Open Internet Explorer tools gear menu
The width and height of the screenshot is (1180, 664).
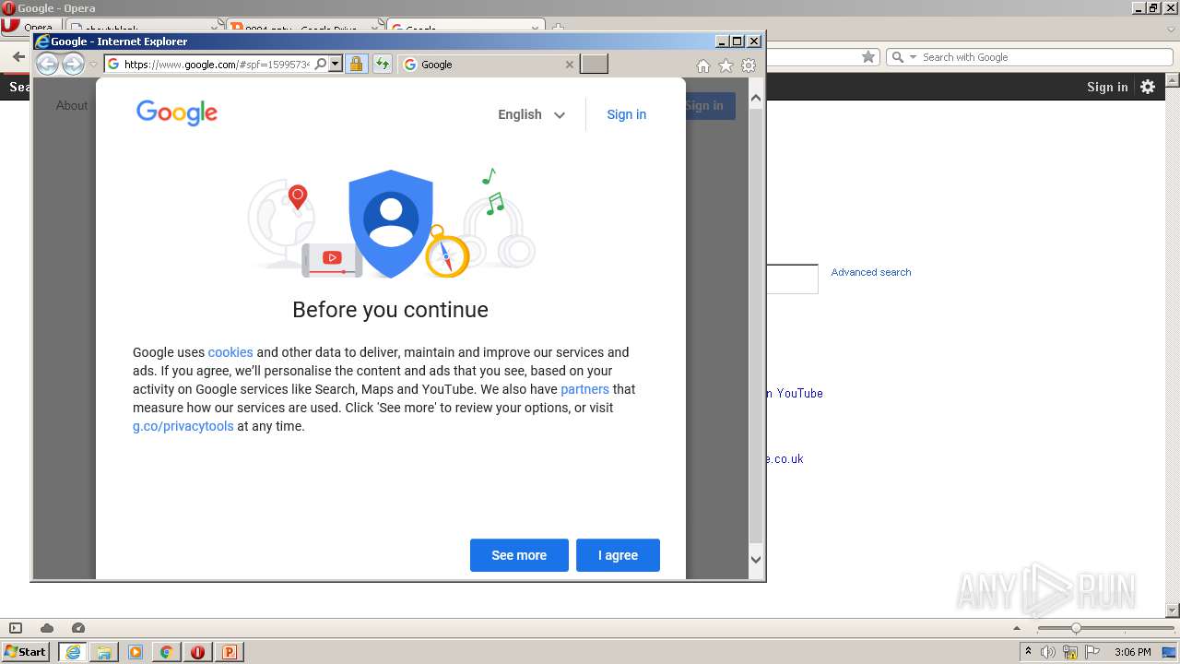click(x=749, y=65)
